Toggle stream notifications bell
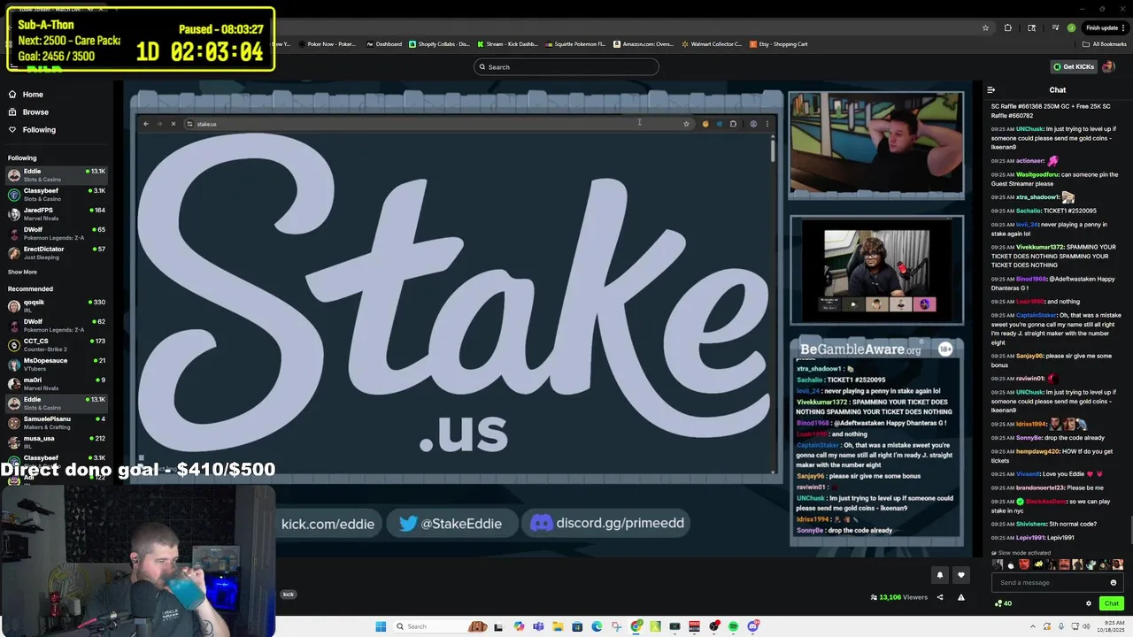The image size is (1133, 637). pos(940,575)
